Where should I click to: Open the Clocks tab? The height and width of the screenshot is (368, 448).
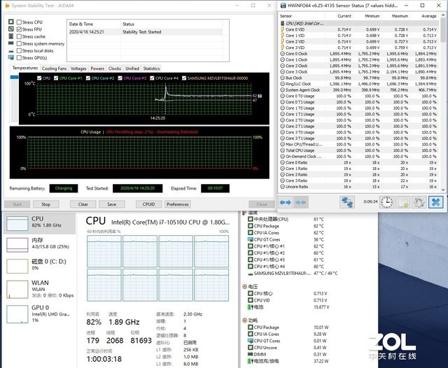click(x=115, y=69)
